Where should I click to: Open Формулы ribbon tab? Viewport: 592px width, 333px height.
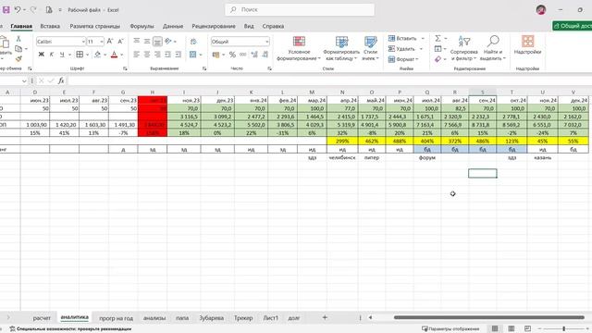[142, 26]
